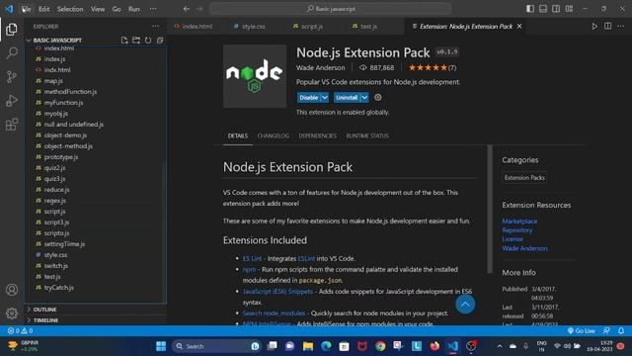Create a new folder in Explorer
Viewport: 632px width, 356px height.
click(136, 41)
